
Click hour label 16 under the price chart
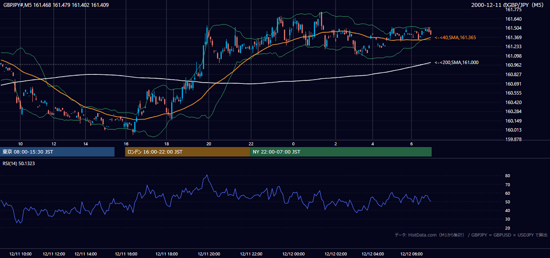(x=126, y=144)
